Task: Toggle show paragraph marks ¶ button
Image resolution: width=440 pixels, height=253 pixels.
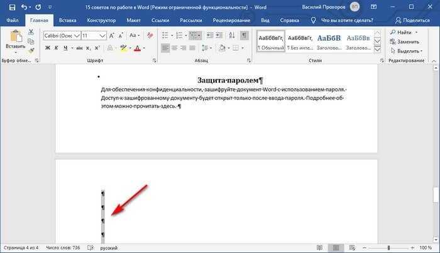Action: 244,36
